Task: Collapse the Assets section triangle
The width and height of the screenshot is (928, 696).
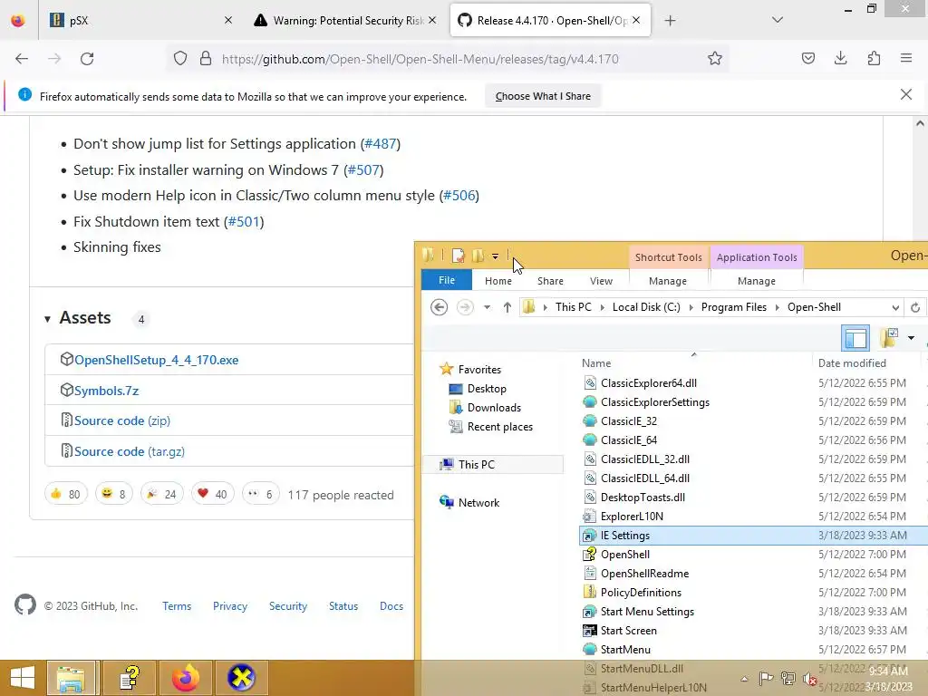Action: coord(47,319)
